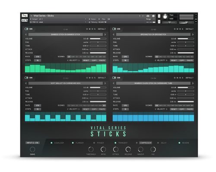Select first scene in Bamboo Stick Scenes row
Screen dimensions: 216x172
(69, 57)
